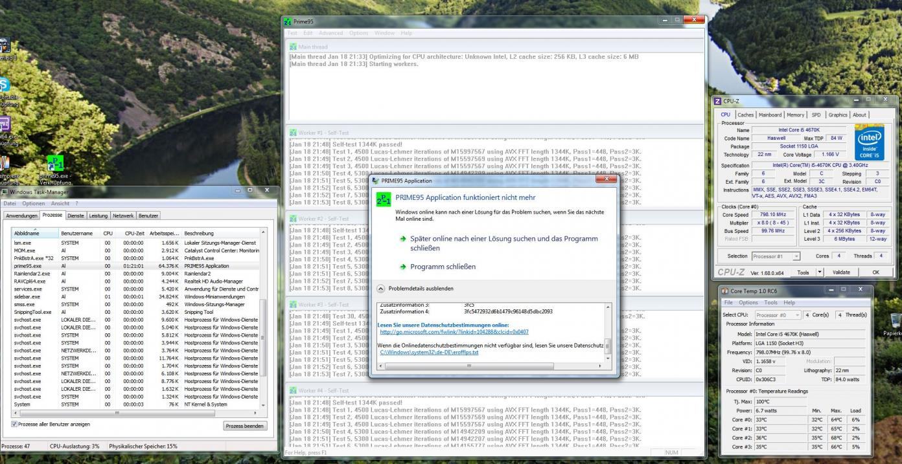Click the OK button in CPU-Z
Image resolution: width=902 pixels, height=464 pixels.
tap(875, 272)
